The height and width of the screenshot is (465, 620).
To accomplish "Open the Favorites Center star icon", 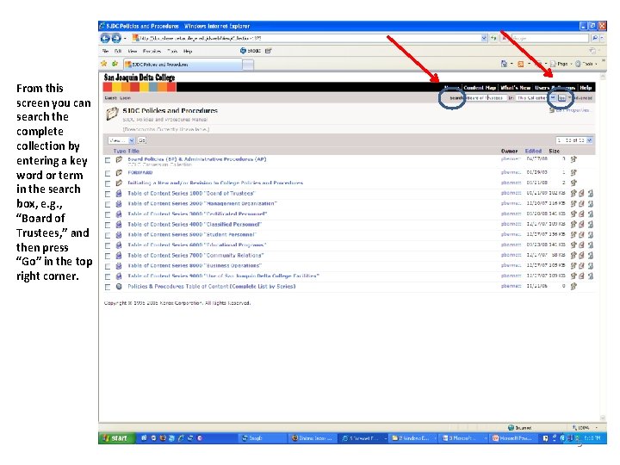I will coord(104,63).
